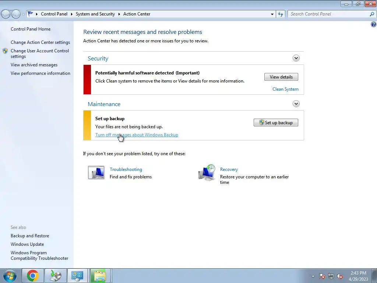The width and height of the screenshot is (377, 283).
Task: Collapse the Security section chevron
Action: coord(296,58)
